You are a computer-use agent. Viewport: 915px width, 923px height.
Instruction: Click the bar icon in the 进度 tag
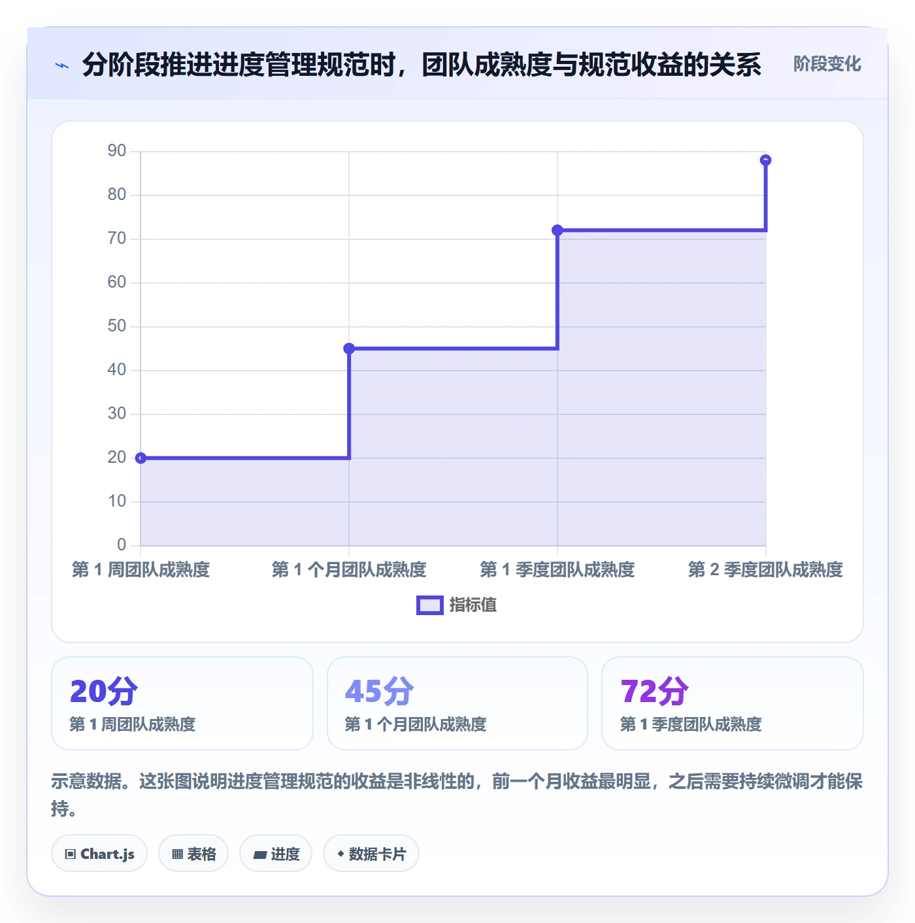click(259, 854)
